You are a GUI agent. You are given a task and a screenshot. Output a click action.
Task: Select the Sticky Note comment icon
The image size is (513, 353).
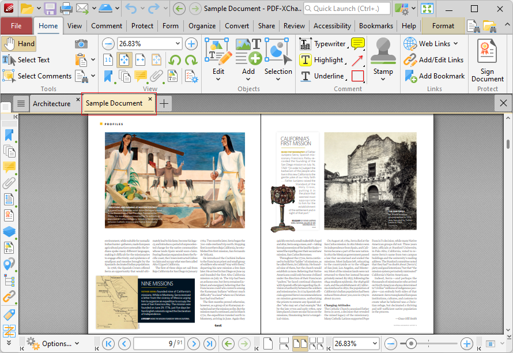357,44
